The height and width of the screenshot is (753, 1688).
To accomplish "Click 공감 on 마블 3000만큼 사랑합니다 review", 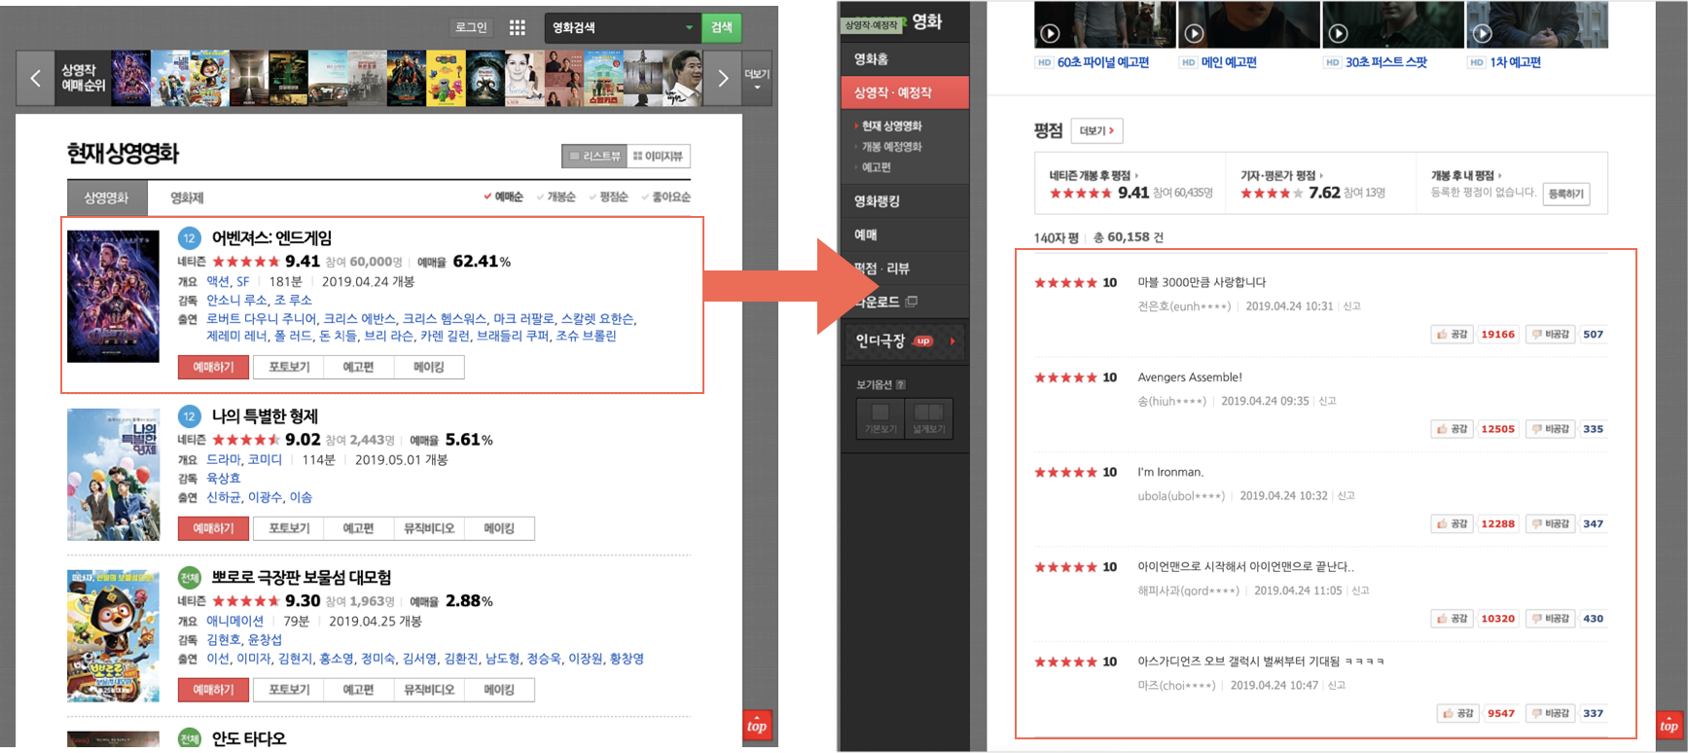I will pyautogui.click(x=1453, y=334).
